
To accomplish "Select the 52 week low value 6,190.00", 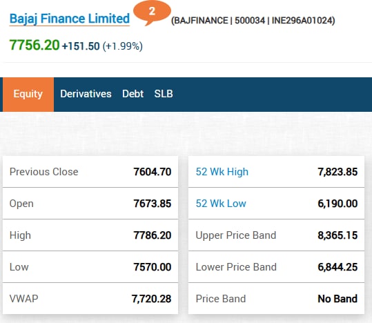I will coord(337,204).
